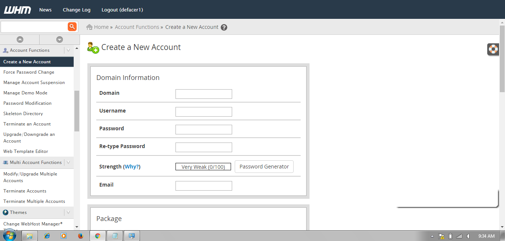Open the support life-ring icon

[493, 49]
